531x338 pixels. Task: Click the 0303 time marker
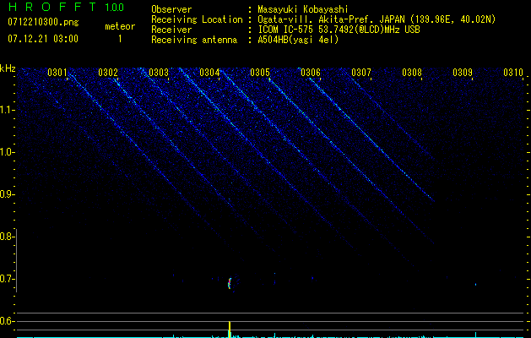click(159, 73)
